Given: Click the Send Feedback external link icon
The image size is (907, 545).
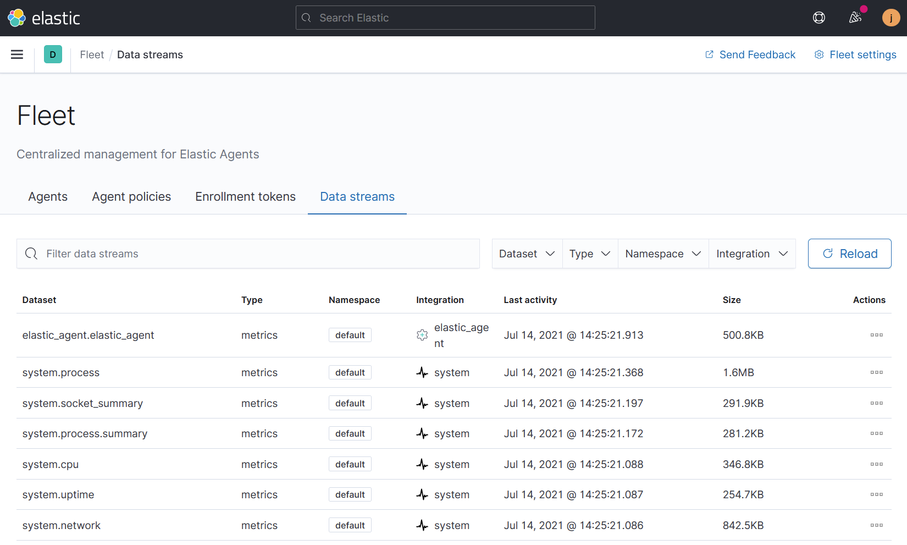Looking at the screenshot, I should [709, 54].
